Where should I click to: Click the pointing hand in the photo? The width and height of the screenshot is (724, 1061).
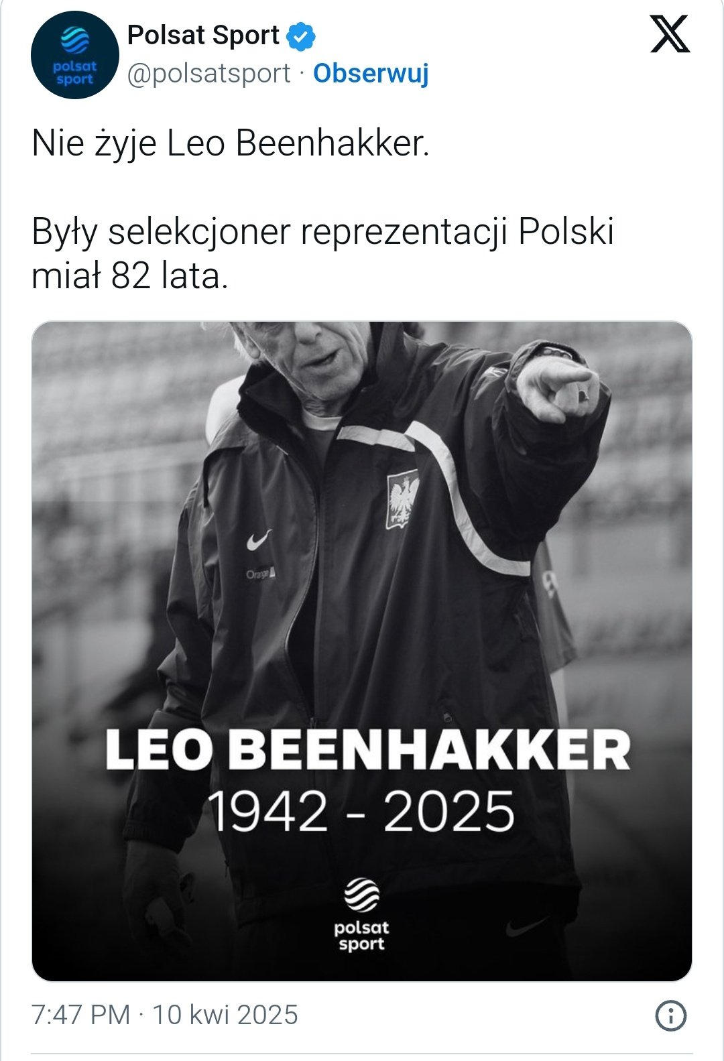(562, 388)
